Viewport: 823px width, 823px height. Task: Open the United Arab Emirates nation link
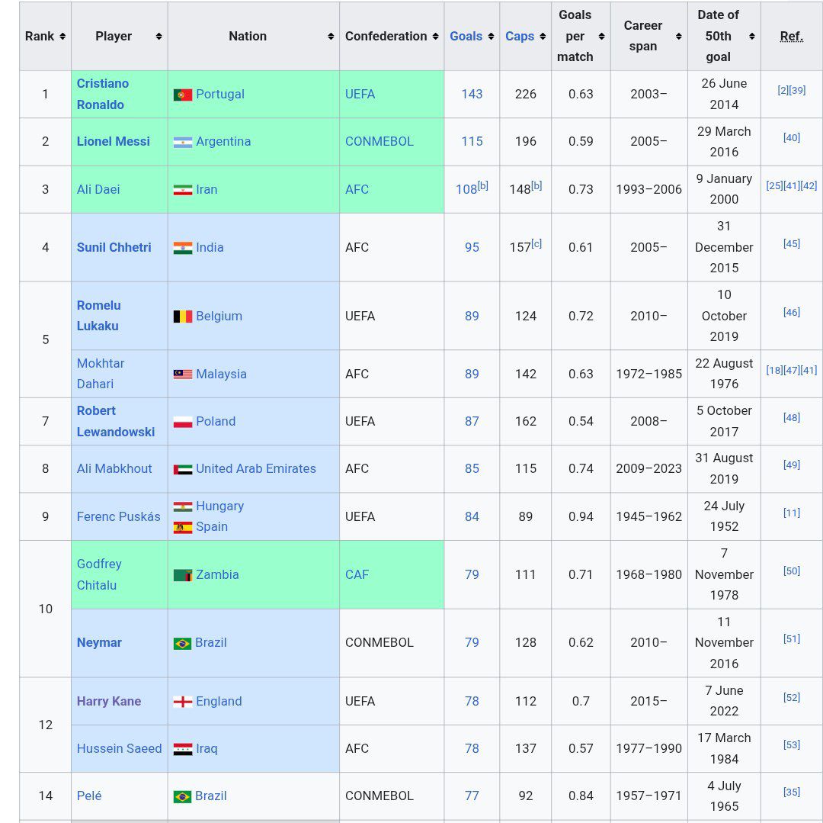(x=256, y=468)
